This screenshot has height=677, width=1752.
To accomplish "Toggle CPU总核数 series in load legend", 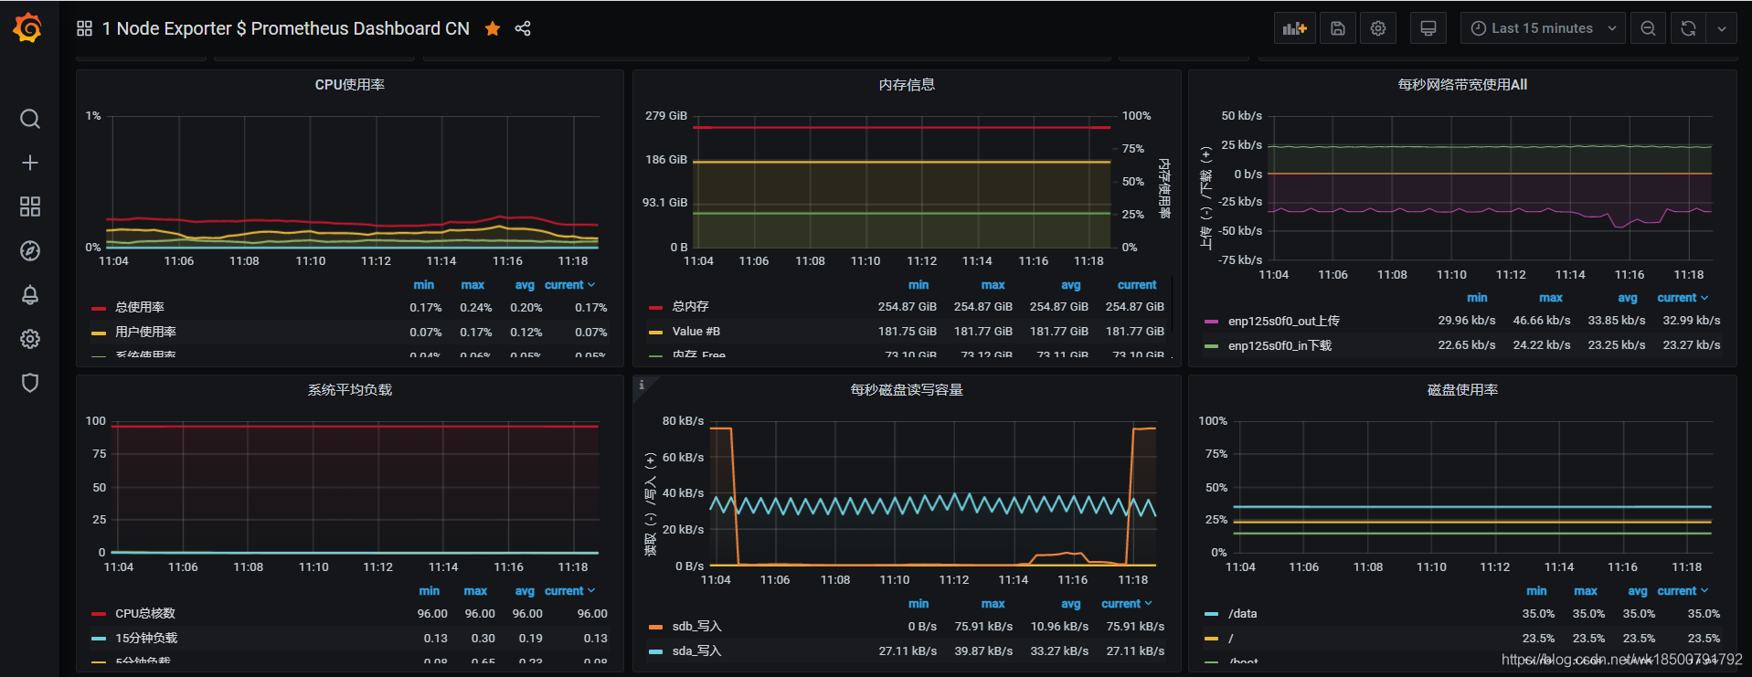I will click(x=145, y=614).
